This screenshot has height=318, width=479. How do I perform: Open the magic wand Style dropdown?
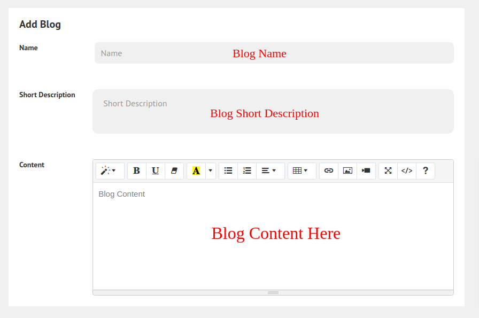tap(110, 170)
